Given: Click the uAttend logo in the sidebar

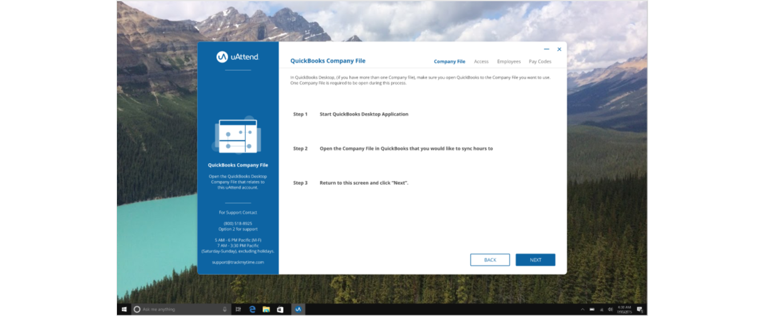Looking at the screenshot, I should pyautogui.click(x=237, y=56).
